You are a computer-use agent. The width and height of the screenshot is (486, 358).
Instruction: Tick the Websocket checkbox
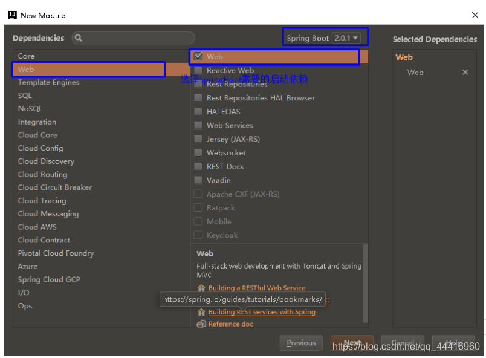tap(198, 153)
